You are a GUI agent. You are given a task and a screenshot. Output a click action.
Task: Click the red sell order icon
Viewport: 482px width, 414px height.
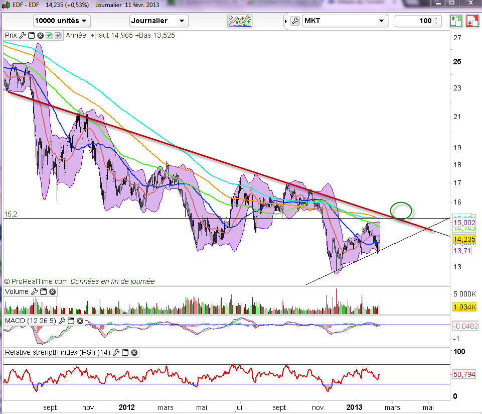(472, 21)
